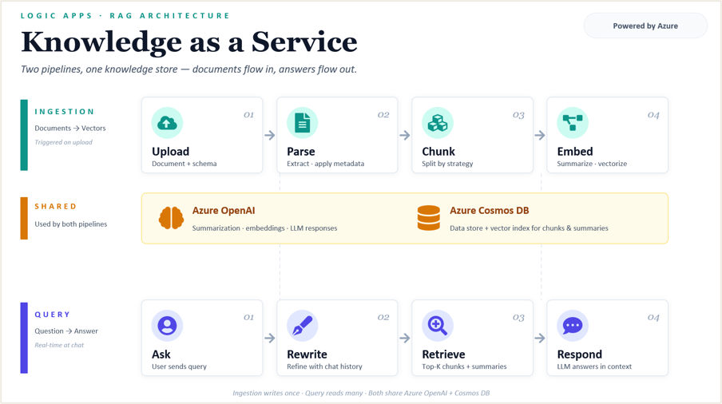This screenshot has width=722, height=404.
Task: Click the Upload cloud icon
Action: click(x=167, y=123)
